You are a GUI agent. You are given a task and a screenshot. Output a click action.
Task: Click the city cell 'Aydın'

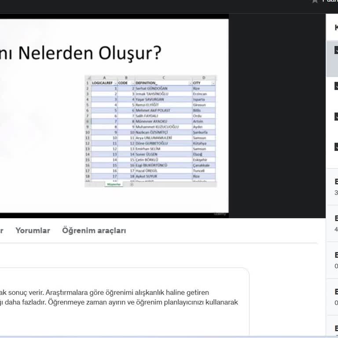204,127
